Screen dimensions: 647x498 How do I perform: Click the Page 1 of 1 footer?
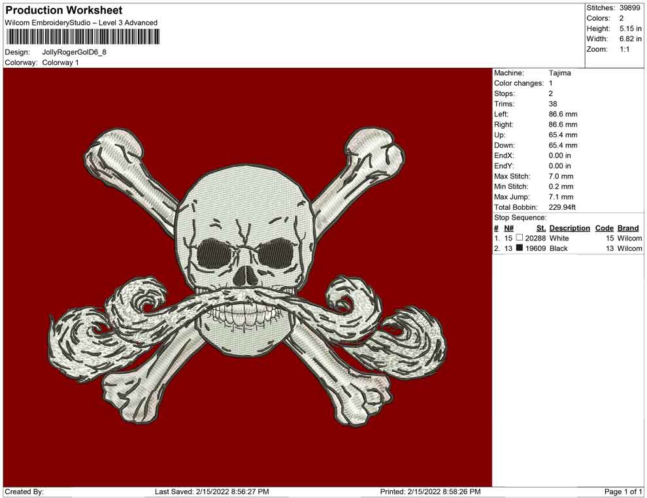pyautogui.click(x=623, y=491)
